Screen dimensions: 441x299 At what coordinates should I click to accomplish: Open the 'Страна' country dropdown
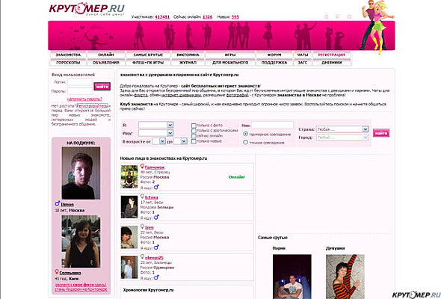pyautogui.click(x=342, y=129)
